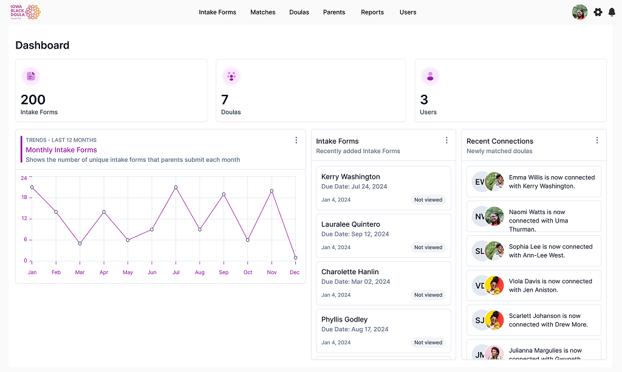Navigate to the Doulas page
622x372 pixels.
pyautogui.click(x=299, y=12)
